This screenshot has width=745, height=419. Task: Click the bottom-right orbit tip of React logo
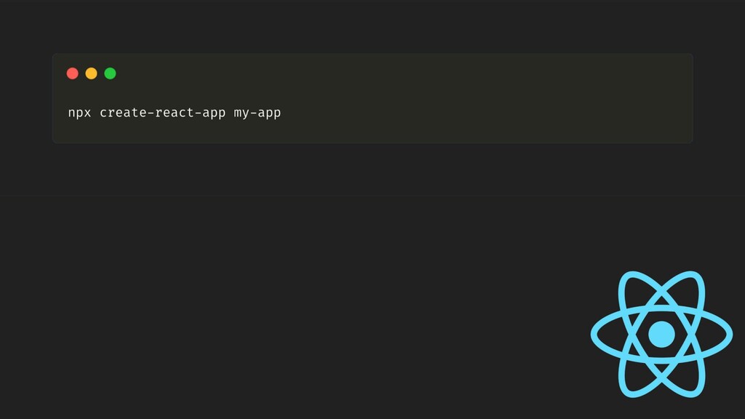696,393
